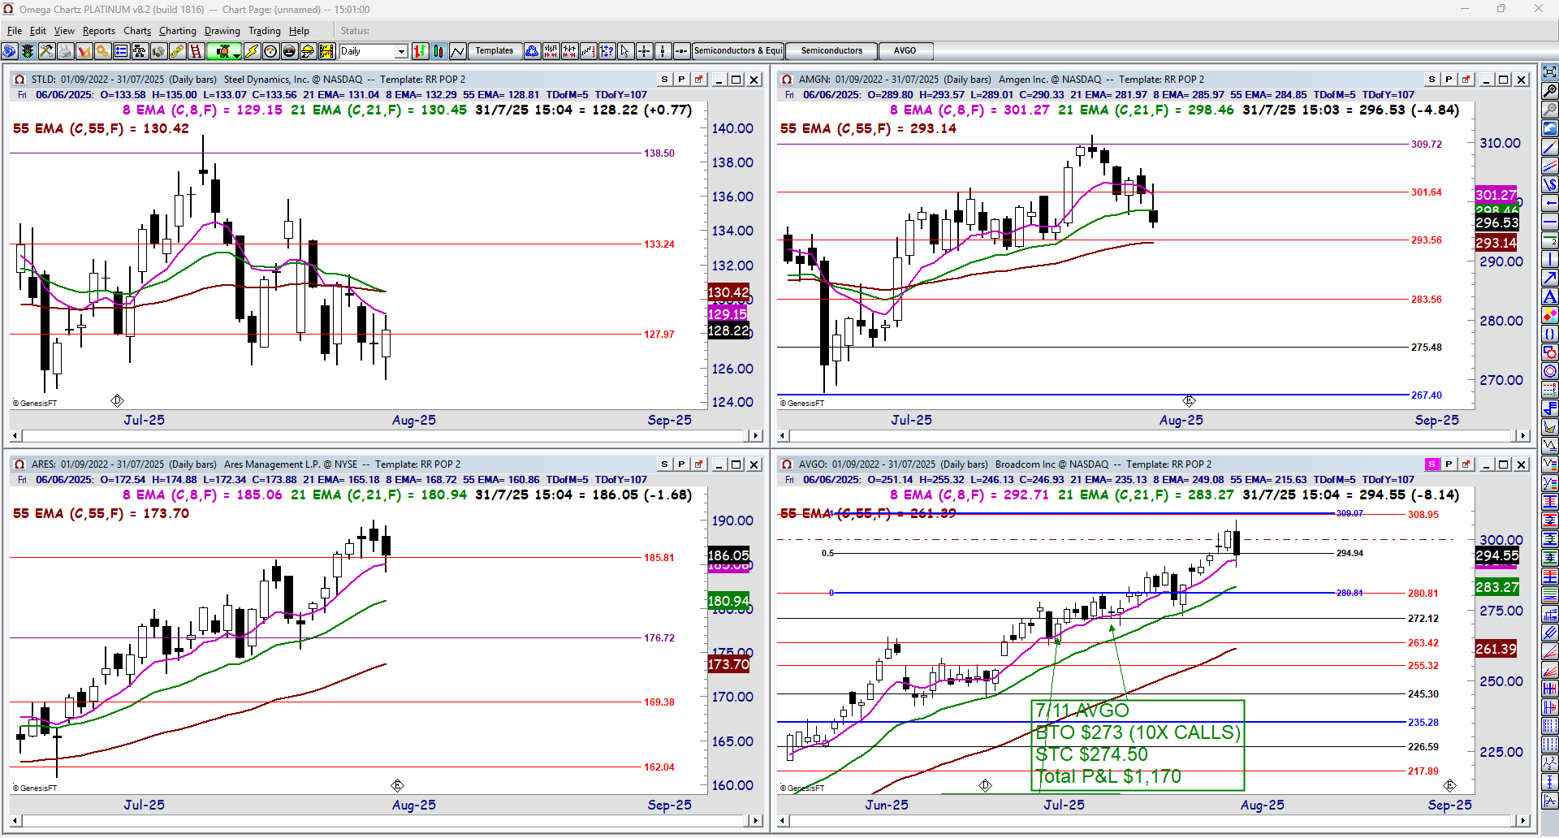Select the 7/11 AVGO trade annotation box
1559x838 pixels.
tap(1138, 745)
